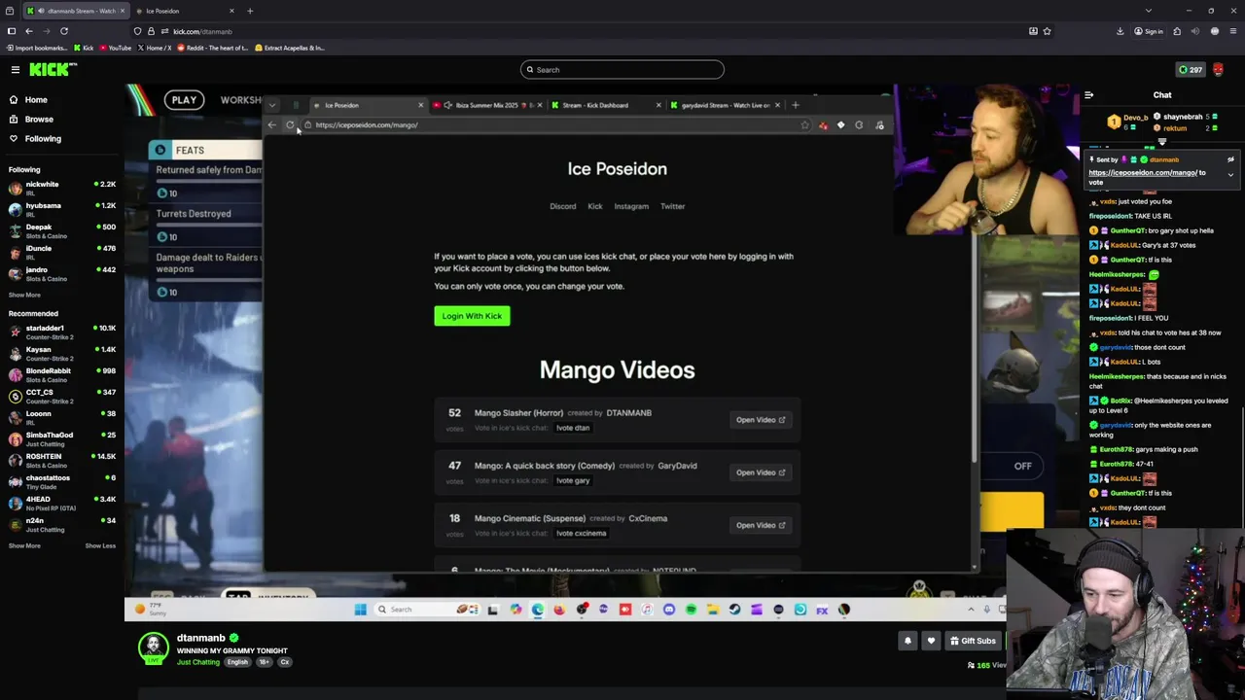This screenshot has height=700, width=1245.
Task: Click back arrow in streamed browser
Action: [271, 124]
